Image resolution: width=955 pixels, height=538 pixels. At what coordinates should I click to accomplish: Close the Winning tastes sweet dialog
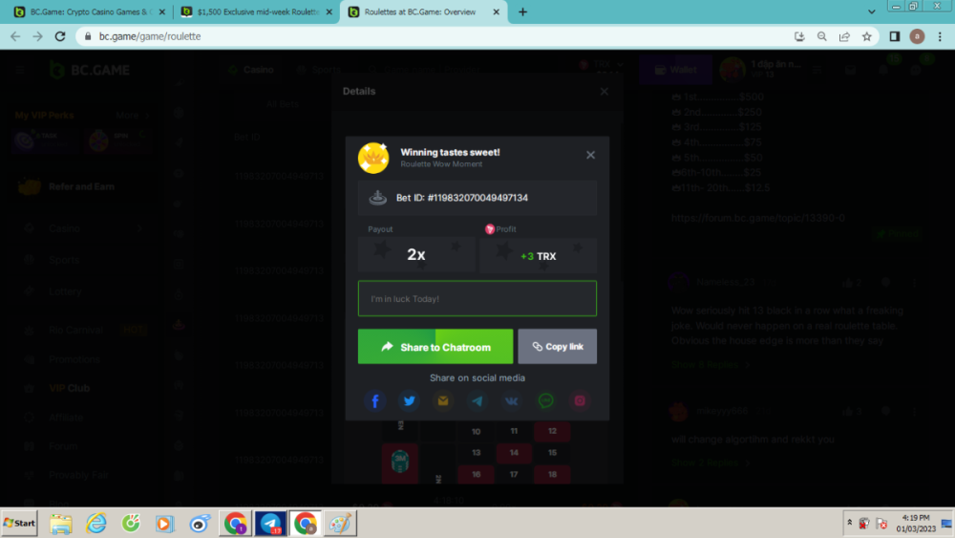[590, 155]
